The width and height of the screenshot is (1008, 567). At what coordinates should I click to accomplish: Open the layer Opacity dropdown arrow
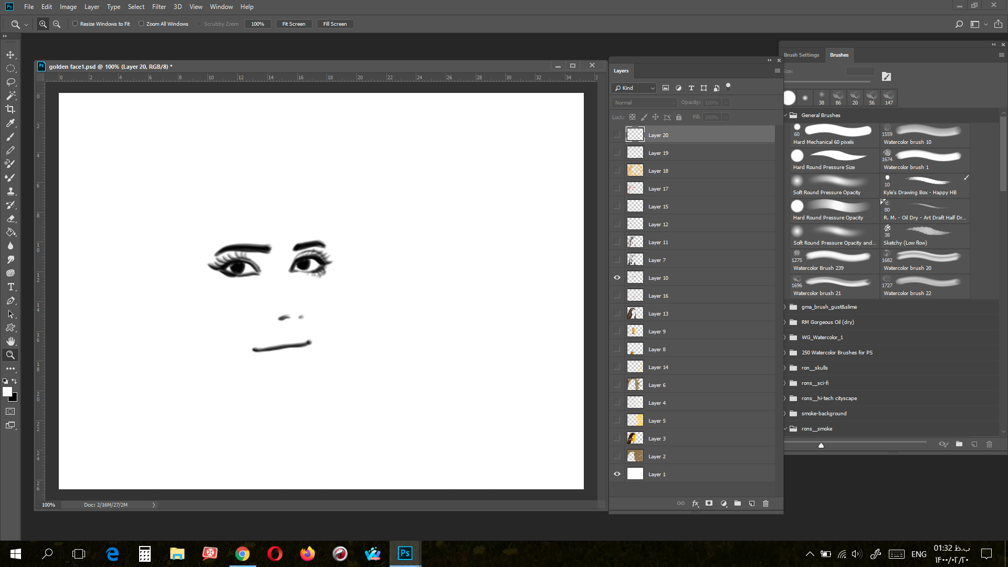[x=726, y=103]
